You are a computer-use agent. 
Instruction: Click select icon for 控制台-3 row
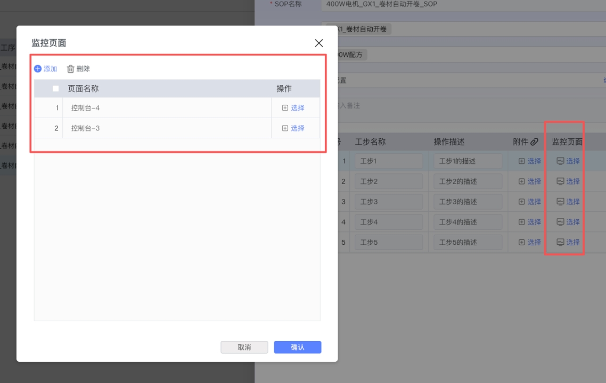pyautogui.click(x=285, y=128)
